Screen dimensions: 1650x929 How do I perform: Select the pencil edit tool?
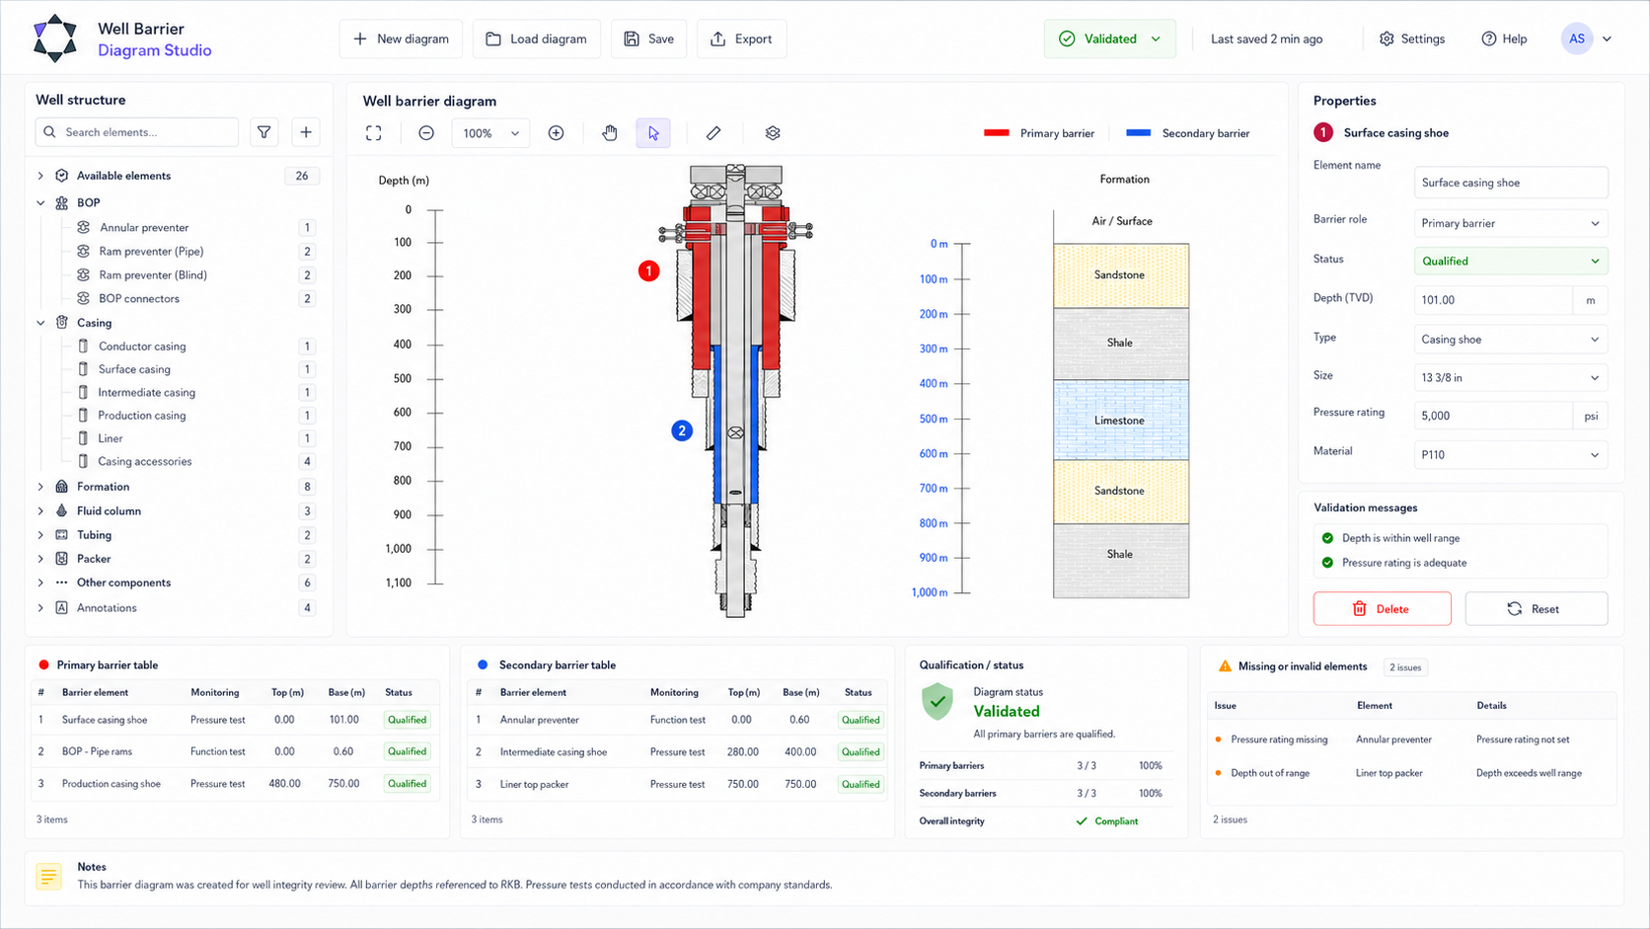713,133
